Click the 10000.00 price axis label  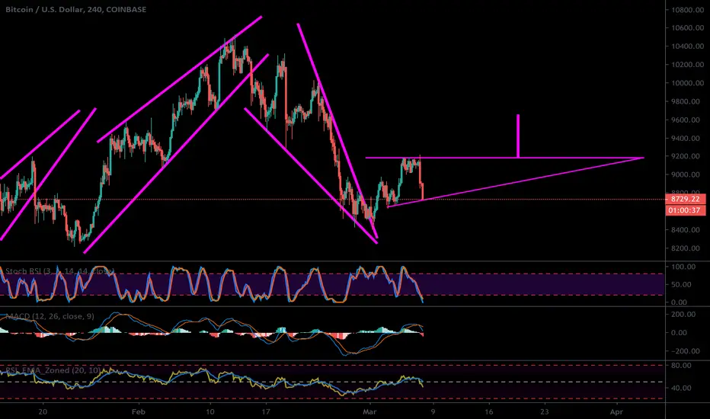[687, 83]
